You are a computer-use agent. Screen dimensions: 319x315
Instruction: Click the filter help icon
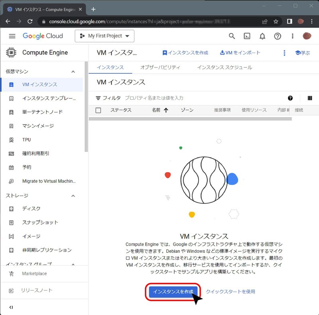[x=290, y=98]
